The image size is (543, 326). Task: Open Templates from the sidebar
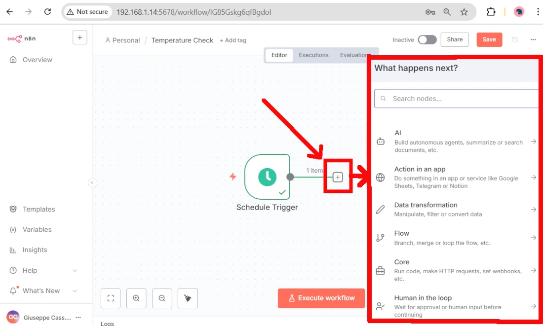pos(39,209)
